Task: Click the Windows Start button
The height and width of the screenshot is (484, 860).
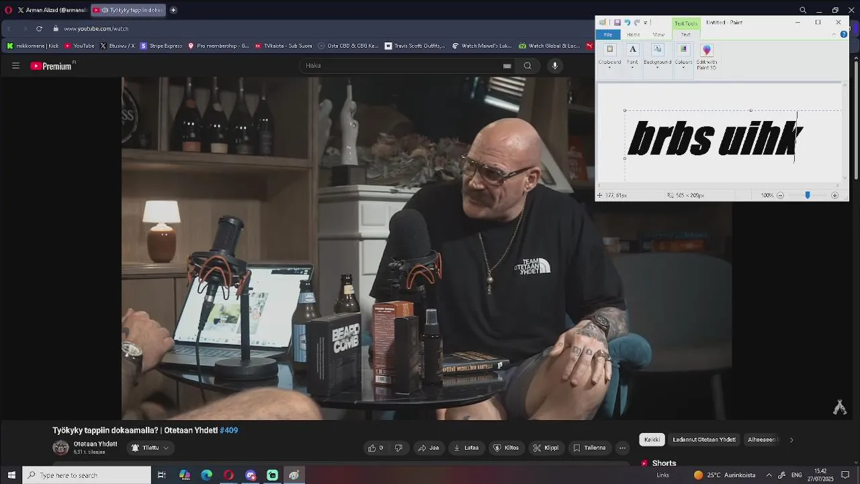Action: 11,475
